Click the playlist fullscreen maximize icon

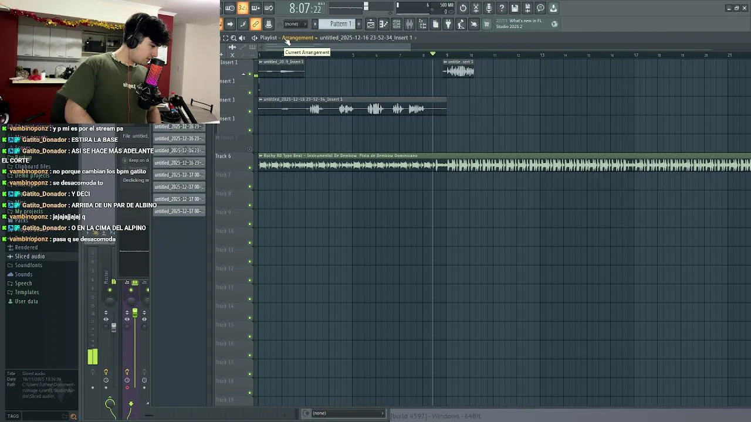pyautogui.click(x=225, y=38)
